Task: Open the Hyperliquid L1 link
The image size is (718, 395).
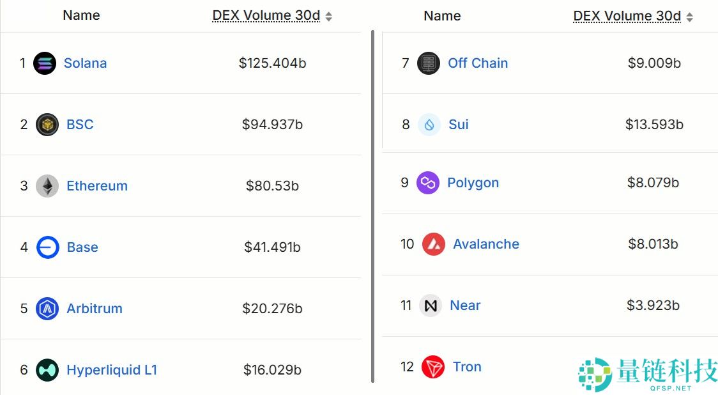Action: (x=111, y=369)
